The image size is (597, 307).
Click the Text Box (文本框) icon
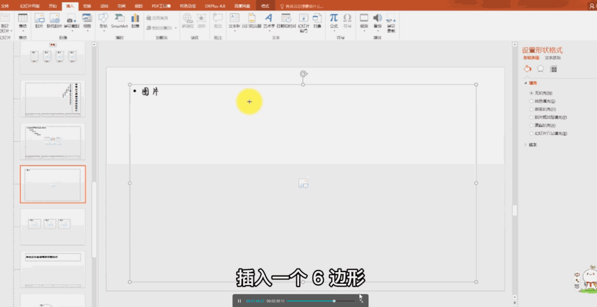[x=235, y=18]
